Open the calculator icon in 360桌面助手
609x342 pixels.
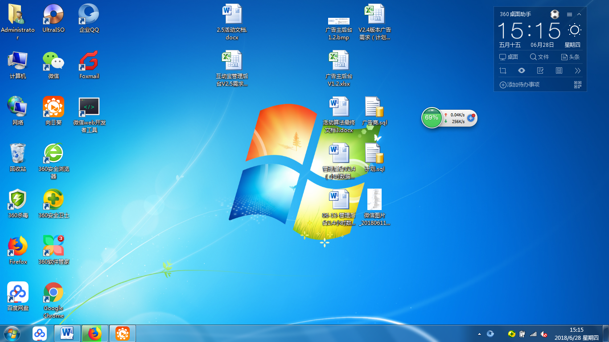click(x=559, y=70)
